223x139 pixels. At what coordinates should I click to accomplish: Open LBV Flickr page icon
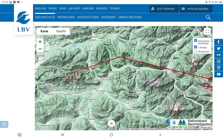(x=218, y=55)
